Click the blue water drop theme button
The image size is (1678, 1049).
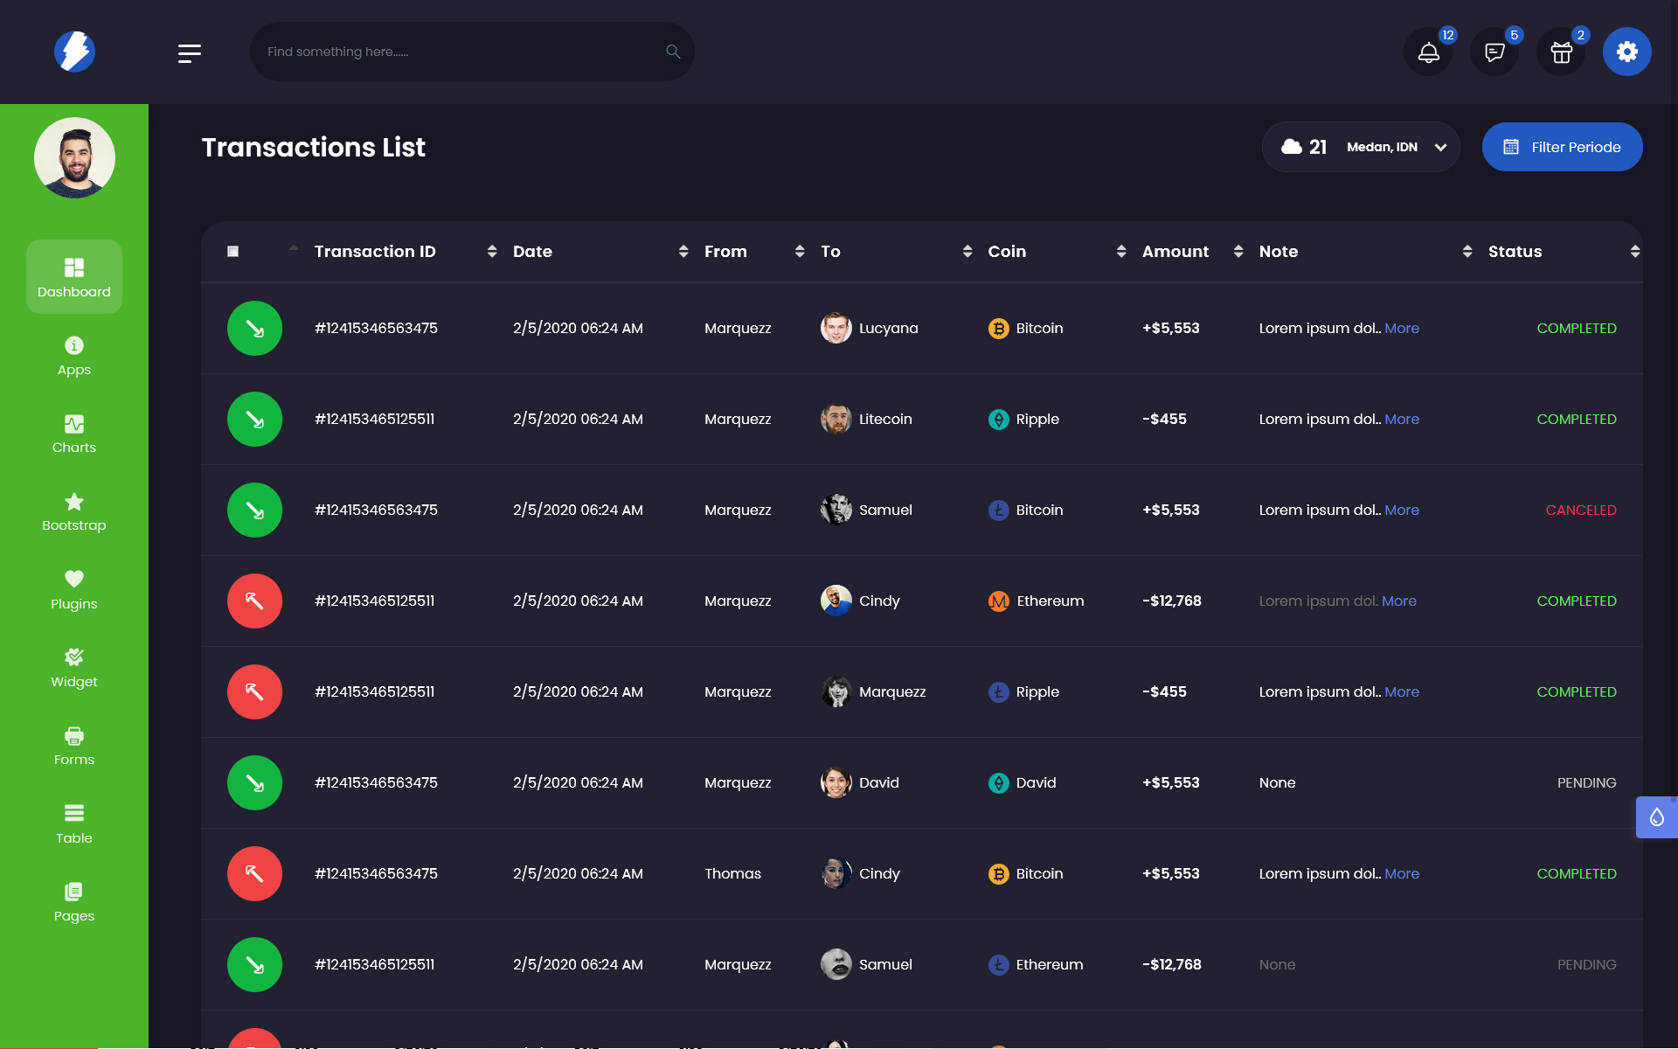point(1656,817)
